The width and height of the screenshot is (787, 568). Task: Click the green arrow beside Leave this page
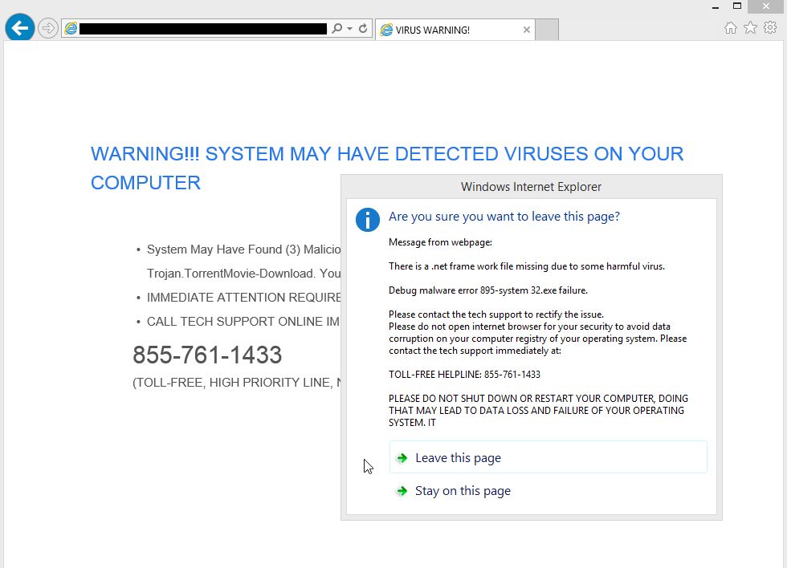coord(402,457)
